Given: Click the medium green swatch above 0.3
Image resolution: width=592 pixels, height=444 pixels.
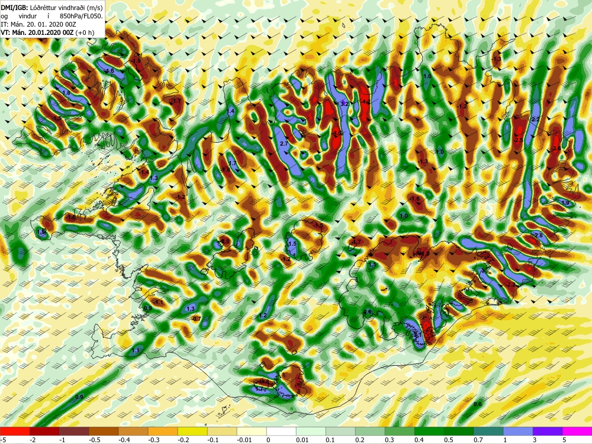Looking at the screenshot, I should (x=400, y=431).
